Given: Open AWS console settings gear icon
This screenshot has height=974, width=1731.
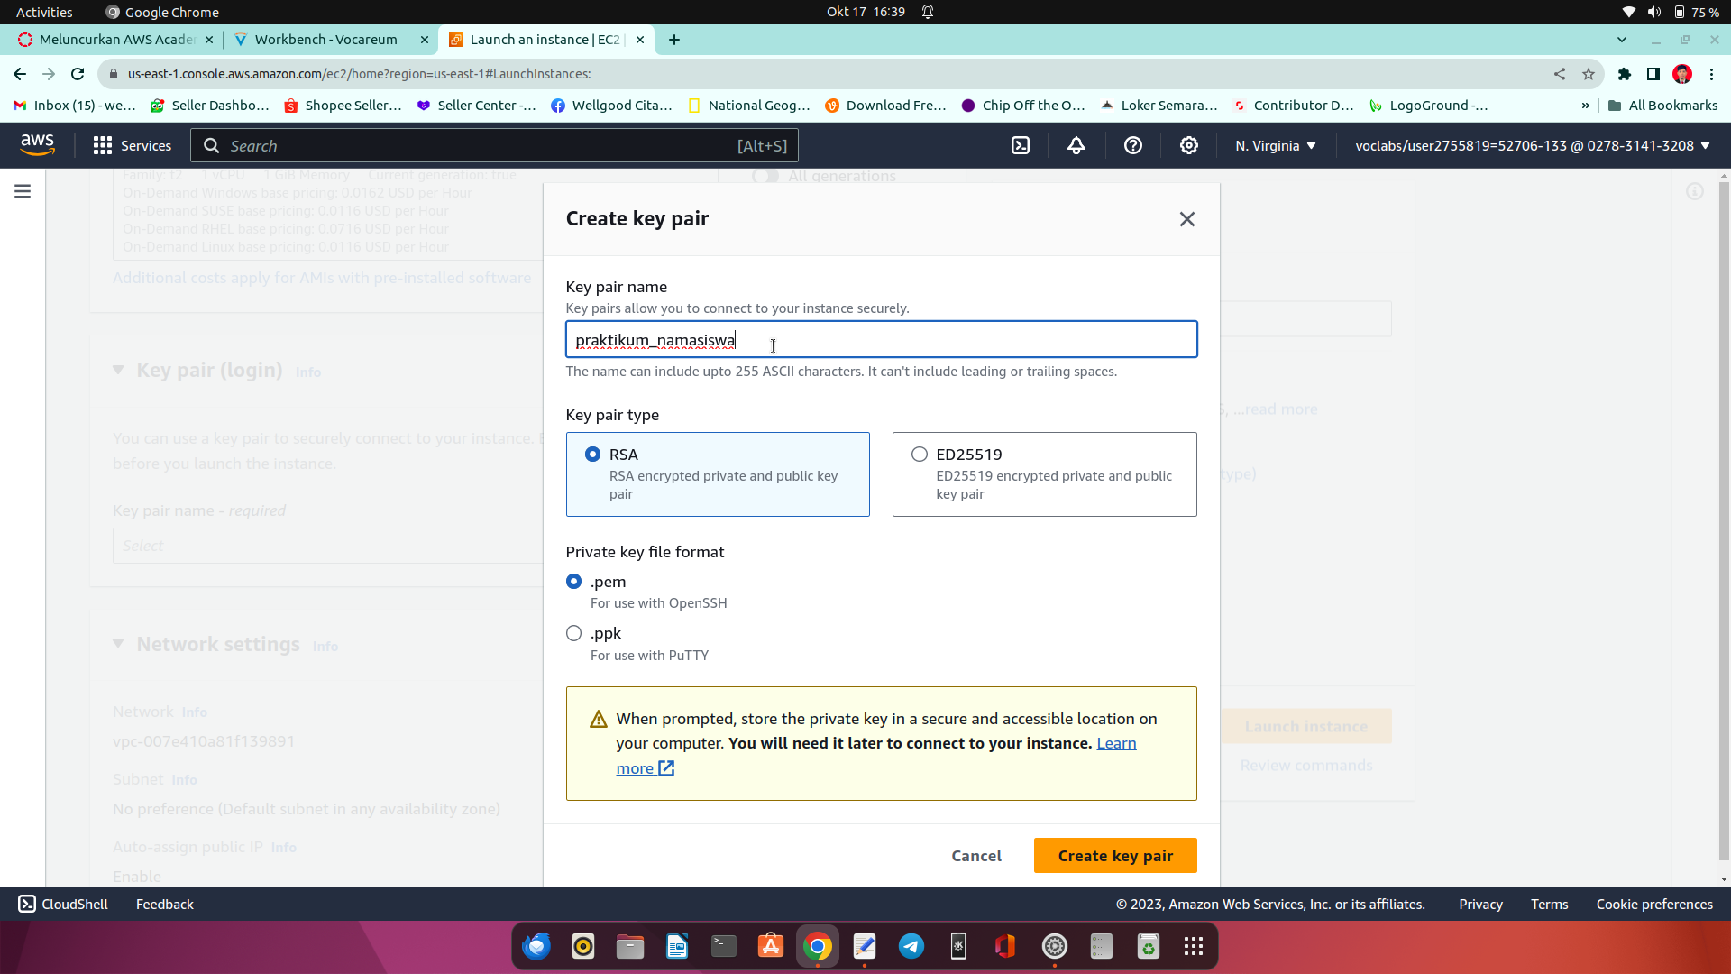Looking at the screenshot, I should (1188, 145).
